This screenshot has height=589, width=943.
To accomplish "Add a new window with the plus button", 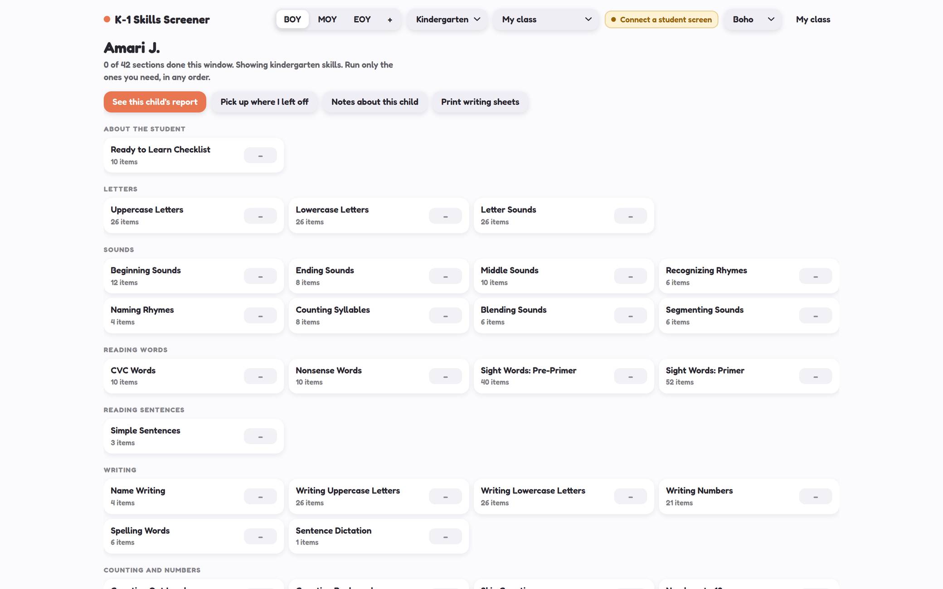I will (390, 19).
